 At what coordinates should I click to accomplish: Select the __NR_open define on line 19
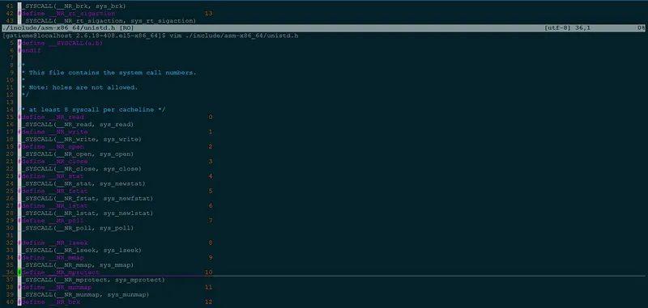point(51,147)
